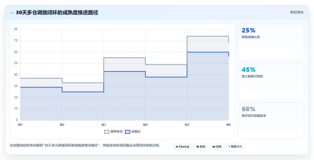The image size is (314, 160).
Task: Click the lightning icon beside the chart title
Action: tap(12, 13)
